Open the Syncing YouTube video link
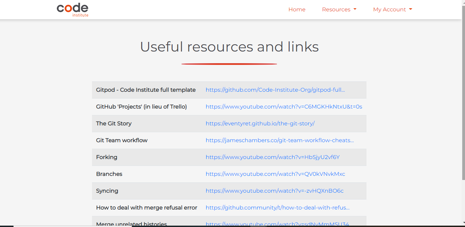Image resolution: width=465 pixels, height=227 pixels. 275,191
